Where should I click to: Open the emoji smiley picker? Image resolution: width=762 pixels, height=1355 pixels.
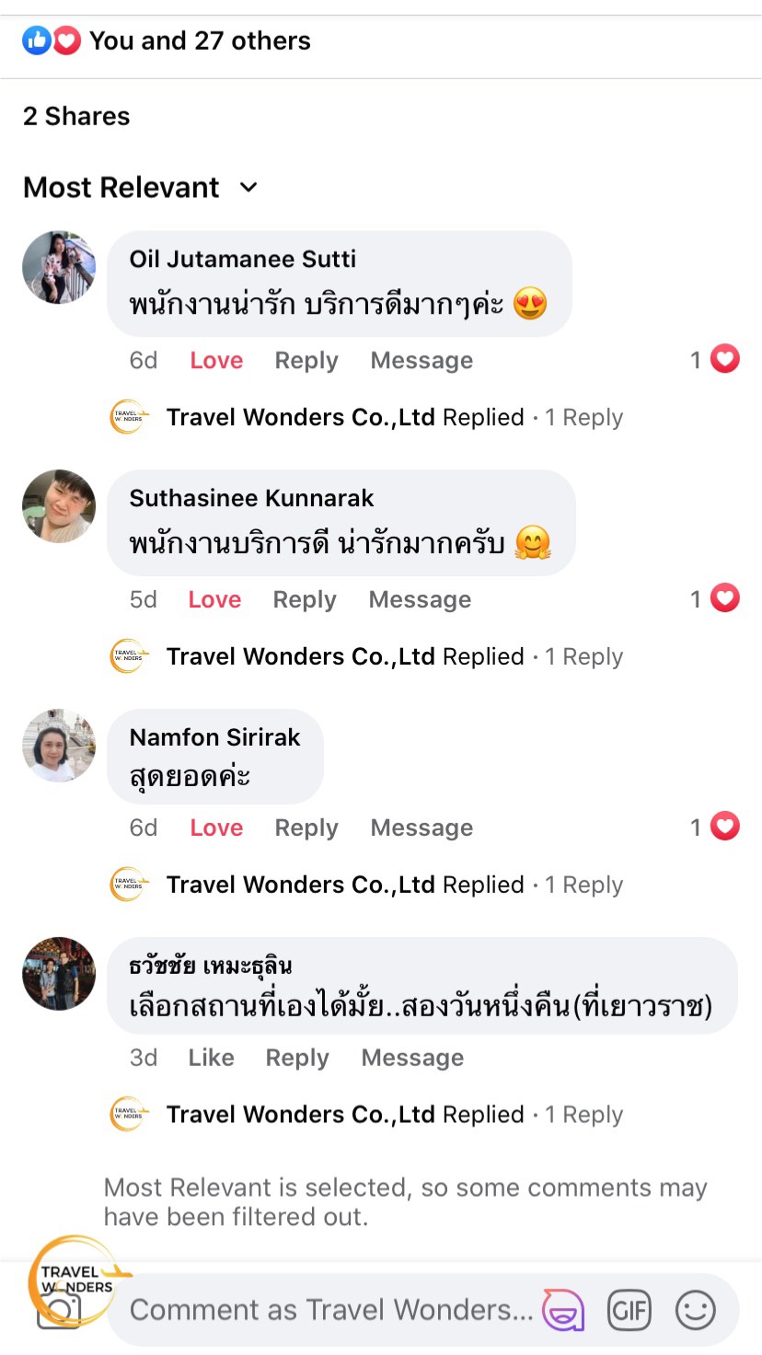tap(696, 1309)
